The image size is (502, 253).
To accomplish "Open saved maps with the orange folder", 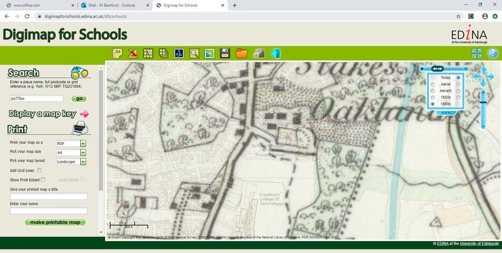I will pyautogui.click(x=242, y=53).
